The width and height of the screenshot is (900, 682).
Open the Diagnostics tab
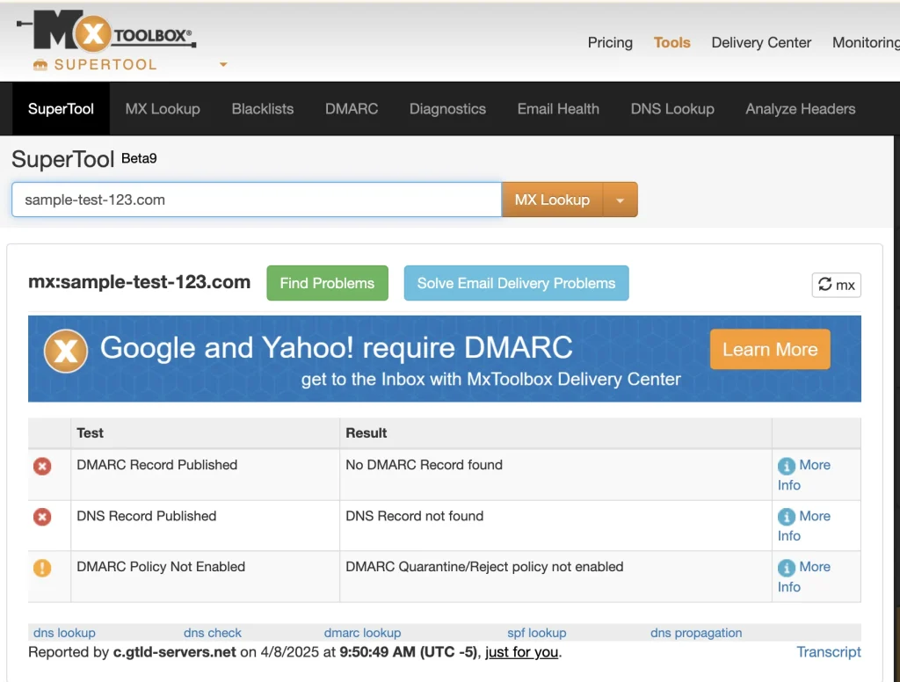click(x=447, y=108)
